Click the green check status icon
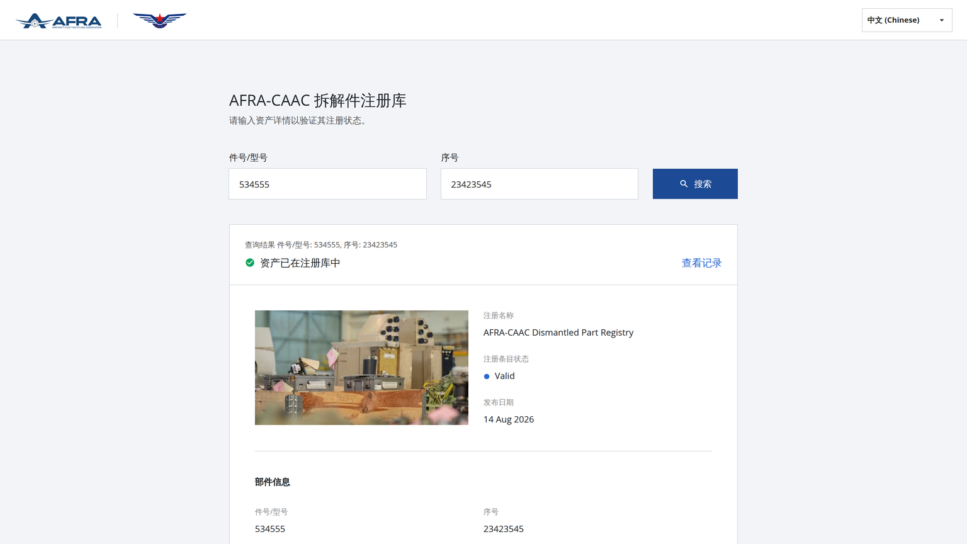Screen dimensions: 967x544 tap(250, 263)
